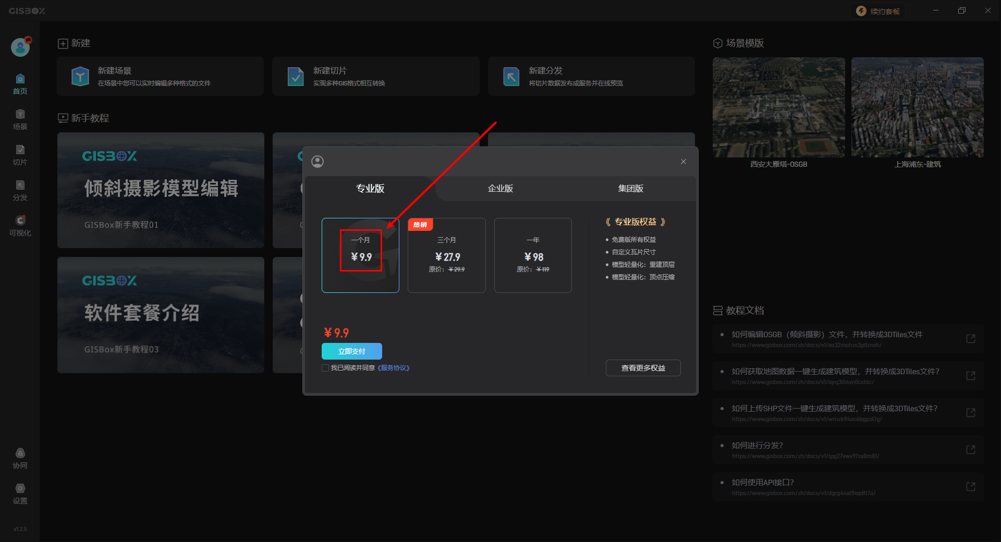This screenshot has width=1001, height=542.
Task: Click 自定义瓦片尺寸 benefit text
Action: 634,252
